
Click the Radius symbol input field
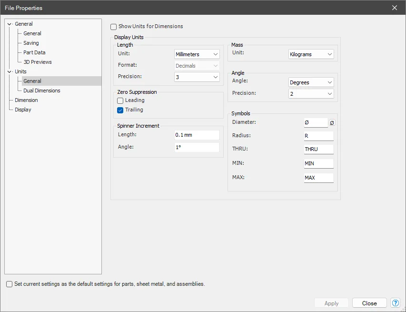coord(319,136)
